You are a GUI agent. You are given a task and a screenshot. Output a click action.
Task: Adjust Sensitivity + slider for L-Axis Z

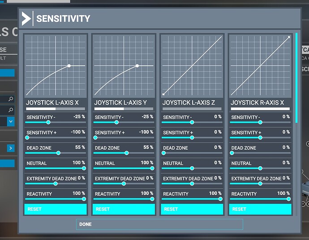[x=192, y=138]
